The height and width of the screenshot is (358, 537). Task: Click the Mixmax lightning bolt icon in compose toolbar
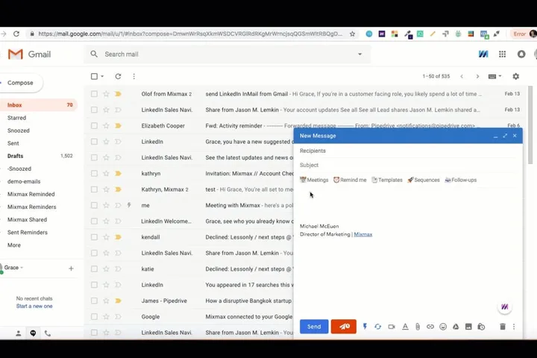tap(365, 327)
